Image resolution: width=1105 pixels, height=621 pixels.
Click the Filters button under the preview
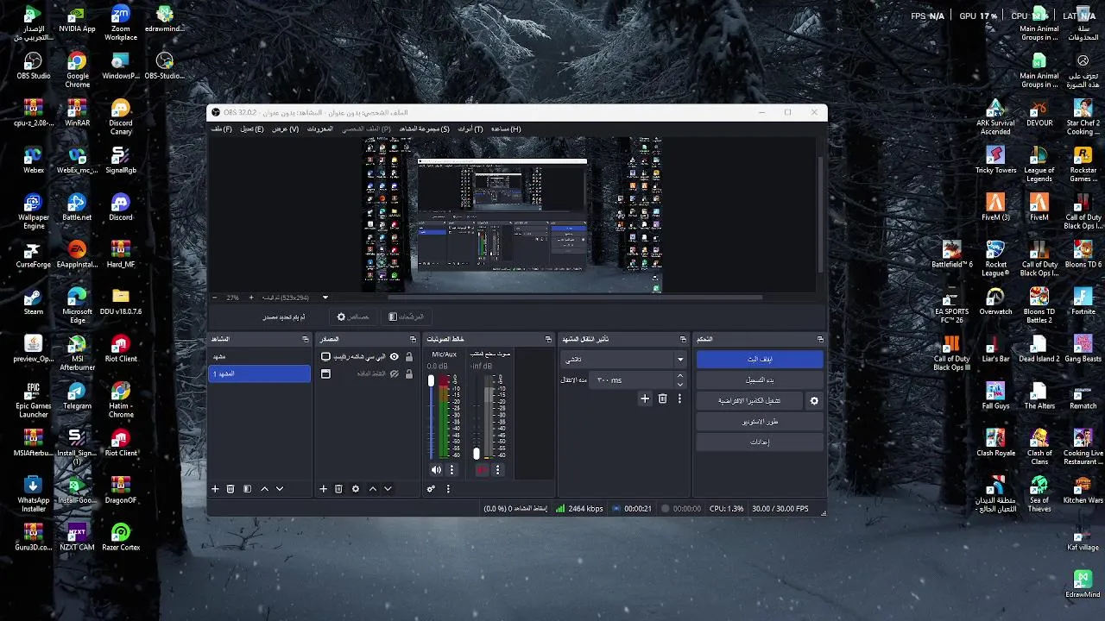pos(406,317)
